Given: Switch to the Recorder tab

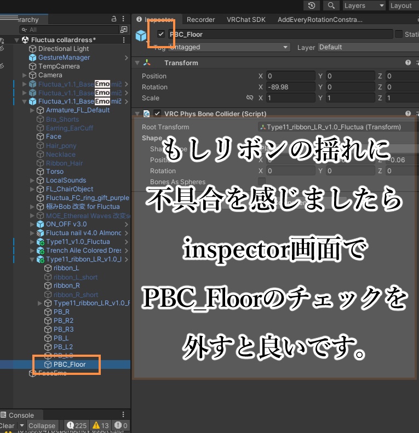Looking at the screenshot, I should (x=200, y=20).
